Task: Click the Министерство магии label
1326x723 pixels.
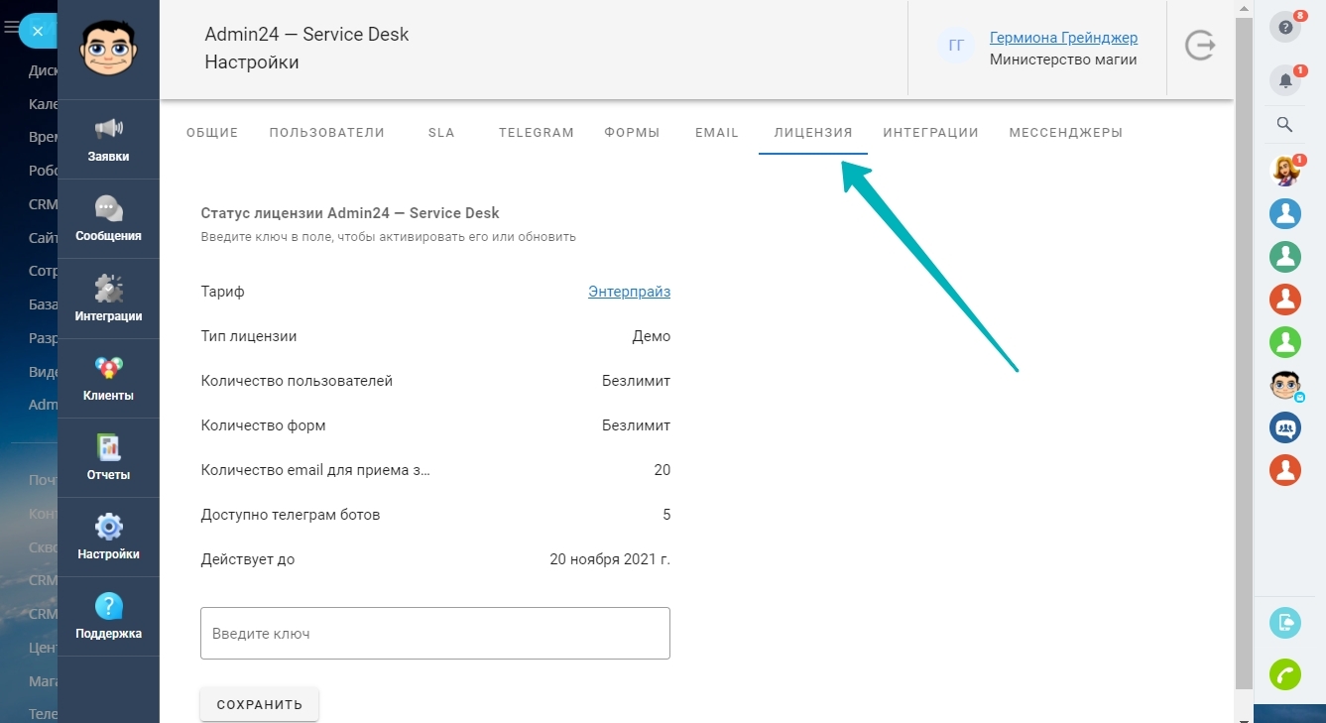Action: pyautogui.click(x=1063, y=60)
